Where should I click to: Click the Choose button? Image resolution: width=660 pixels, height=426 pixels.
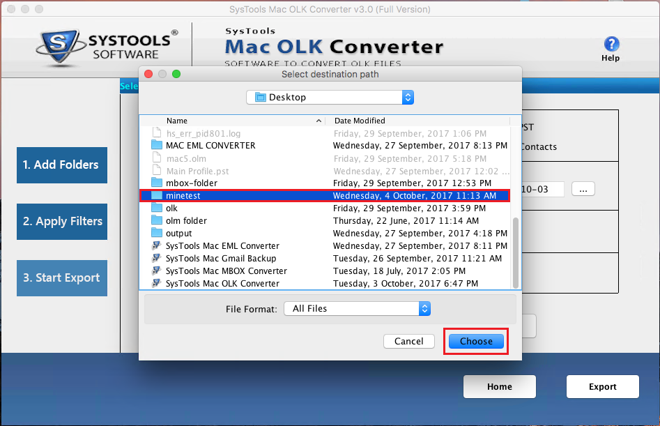[476, 342]
